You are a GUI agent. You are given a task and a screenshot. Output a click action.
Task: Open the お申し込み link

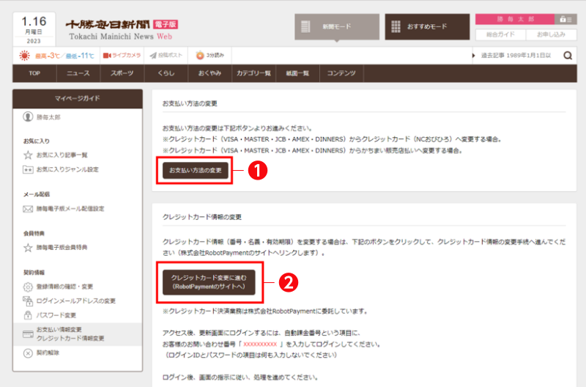click(x=551, y=34)
